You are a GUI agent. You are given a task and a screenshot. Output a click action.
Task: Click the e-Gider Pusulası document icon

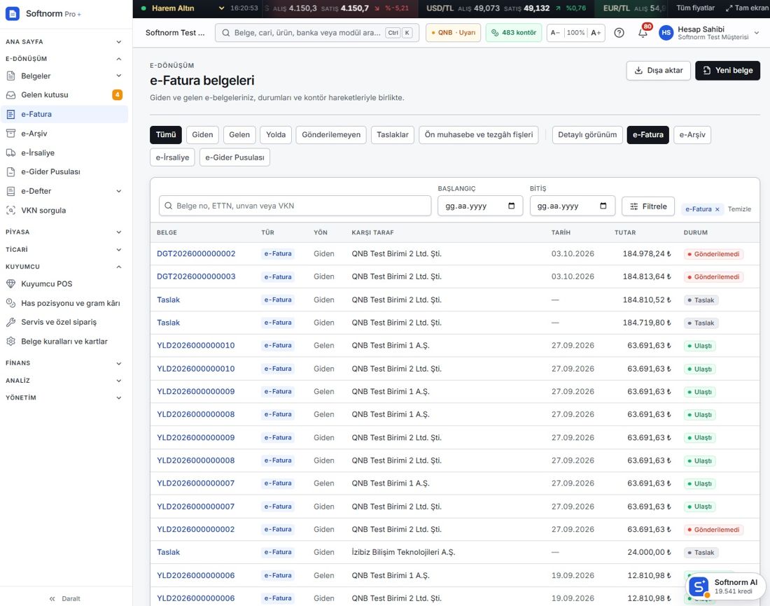[10, 172]
